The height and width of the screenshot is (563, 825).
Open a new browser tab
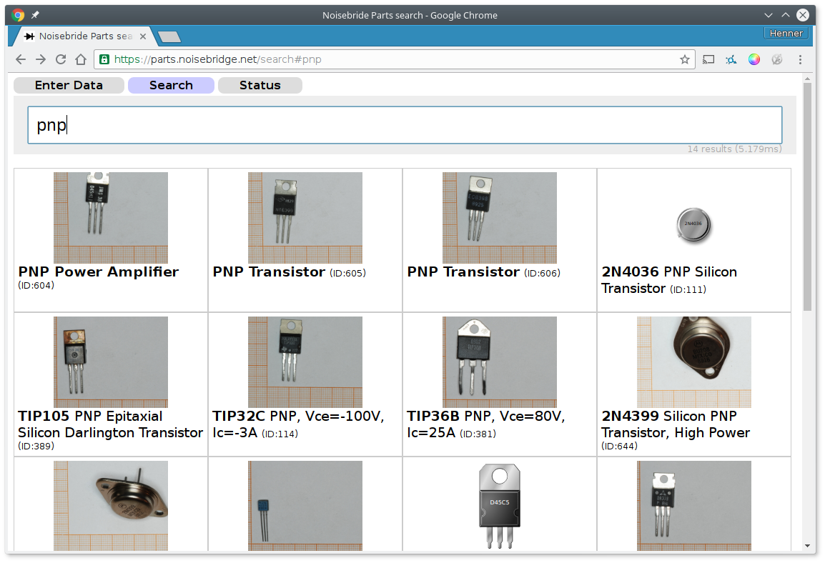pos(169,37)
